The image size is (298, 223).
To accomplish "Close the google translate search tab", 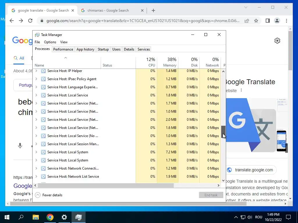I will (x=72, y=10).
